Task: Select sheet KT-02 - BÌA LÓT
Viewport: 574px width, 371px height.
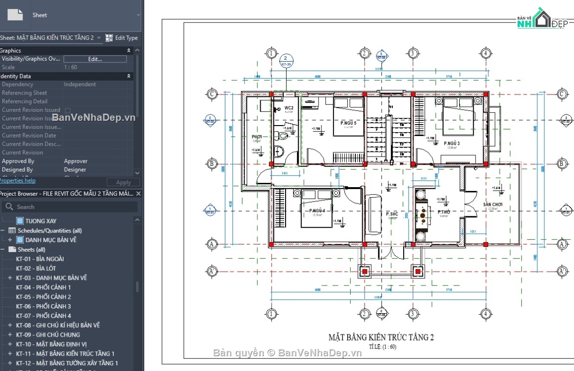Action: click(36, 268)
